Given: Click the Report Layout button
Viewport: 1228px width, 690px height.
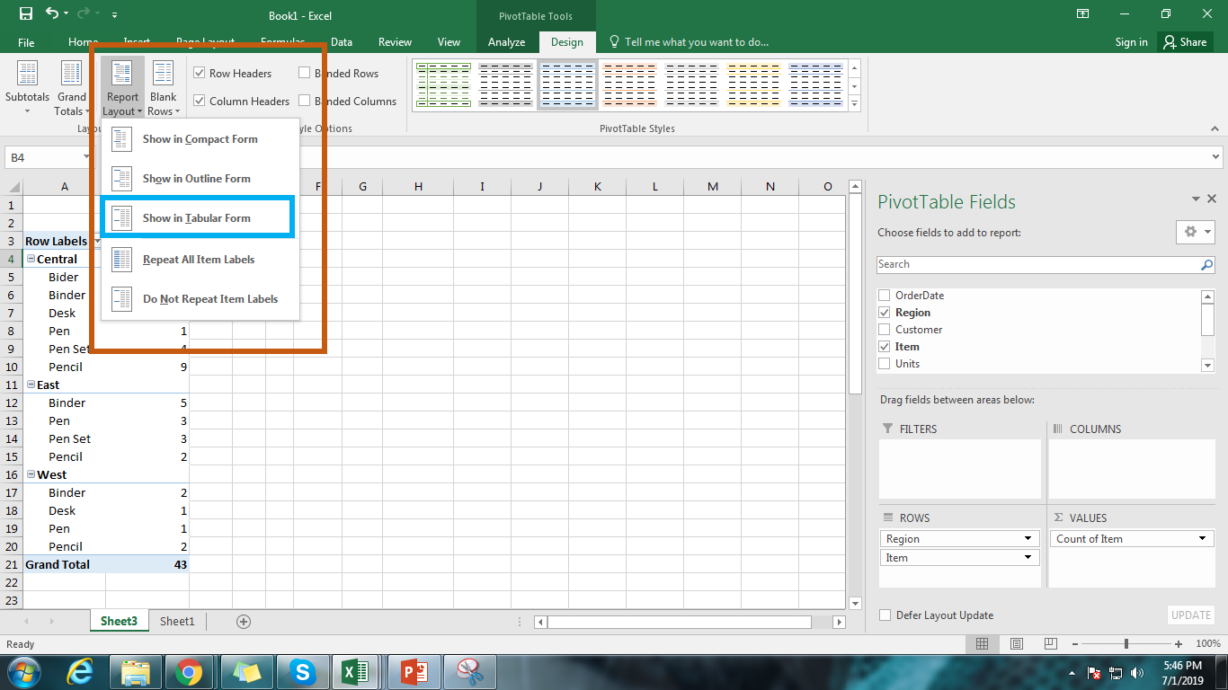Looking at the screenshot, I should coord(122,88).
